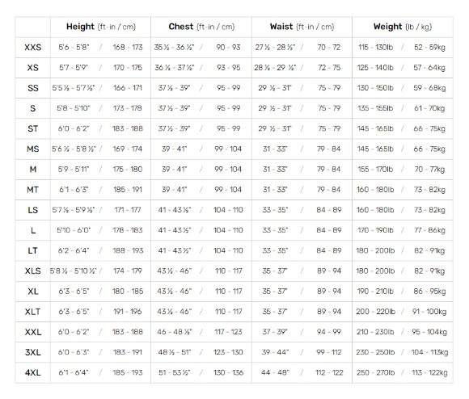Click the 168 - 173 height cell
This screenshot has height=399, width=469.
128,47
